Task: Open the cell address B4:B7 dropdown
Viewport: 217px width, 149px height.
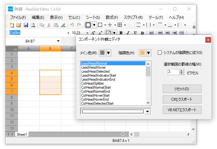Action: (58, 41)
